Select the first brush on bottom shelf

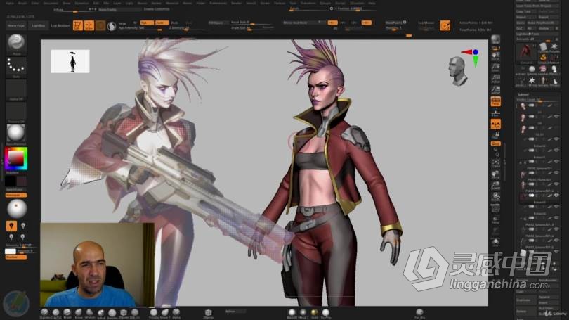(x=45, y=312)
